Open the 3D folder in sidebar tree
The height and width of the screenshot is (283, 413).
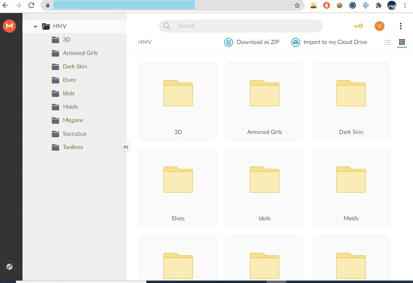(66, 40)
